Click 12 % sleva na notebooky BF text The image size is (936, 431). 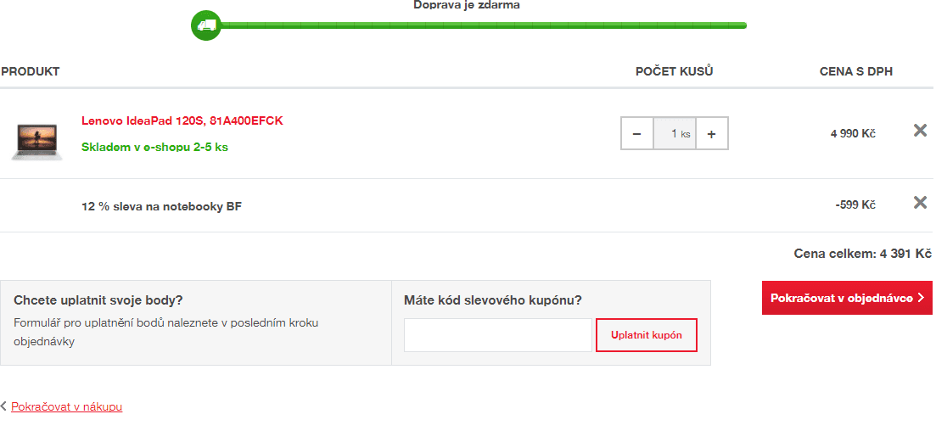(x=162, y=207)
